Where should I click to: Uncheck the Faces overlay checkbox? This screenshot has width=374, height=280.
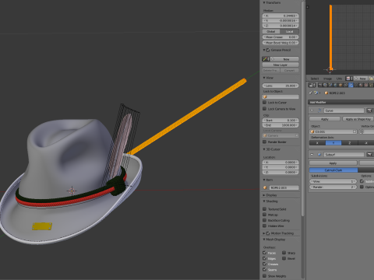[x=264, y=253]
